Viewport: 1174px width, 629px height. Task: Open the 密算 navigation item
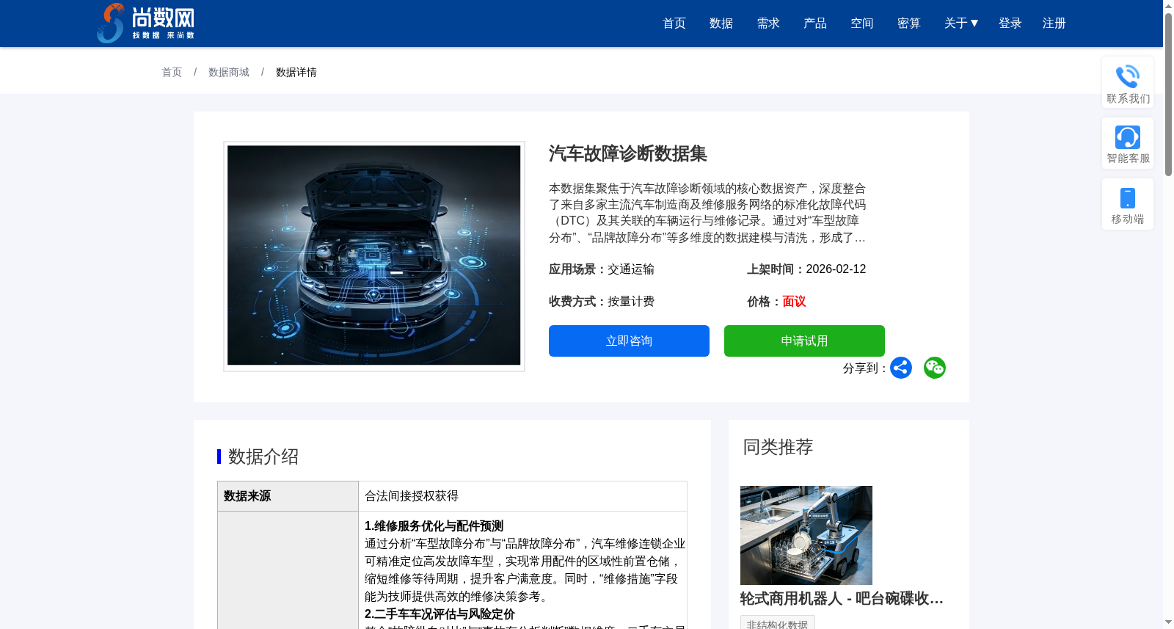(x=909, y=23)
